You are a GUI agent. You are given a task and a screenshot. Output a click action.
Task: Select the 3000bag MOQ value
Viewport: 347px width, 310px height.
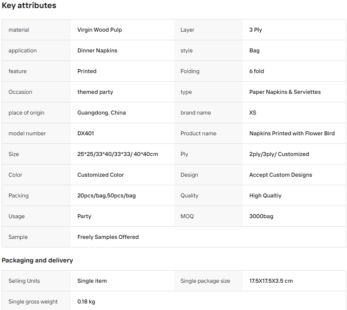(x=261, y=216)
